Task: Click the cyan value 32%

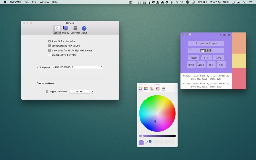Action: (191, 65)
